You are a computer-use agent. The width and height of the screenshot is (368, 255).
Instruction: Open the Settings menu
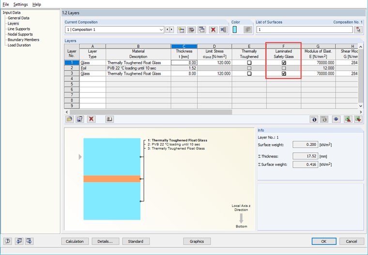(20, 4)
